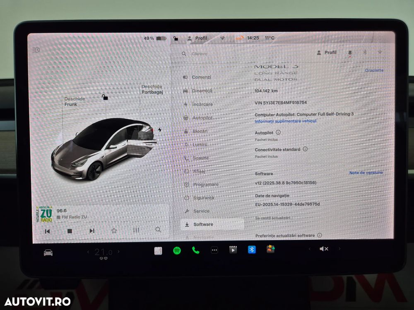Tap the Wi-Fi icon in status bar
This screenshot has height=310, width=414.
pos(223,38)
